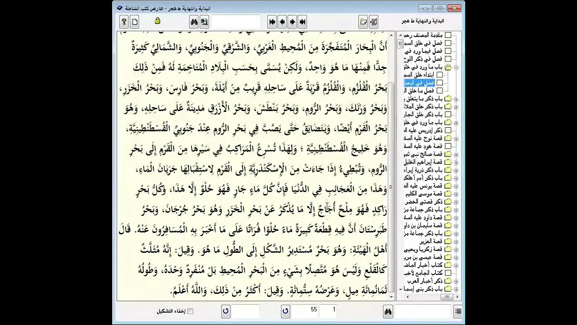Screen dimensions: 577x325
Task: Jump to first page arrow
Action: tap(272, 22)
